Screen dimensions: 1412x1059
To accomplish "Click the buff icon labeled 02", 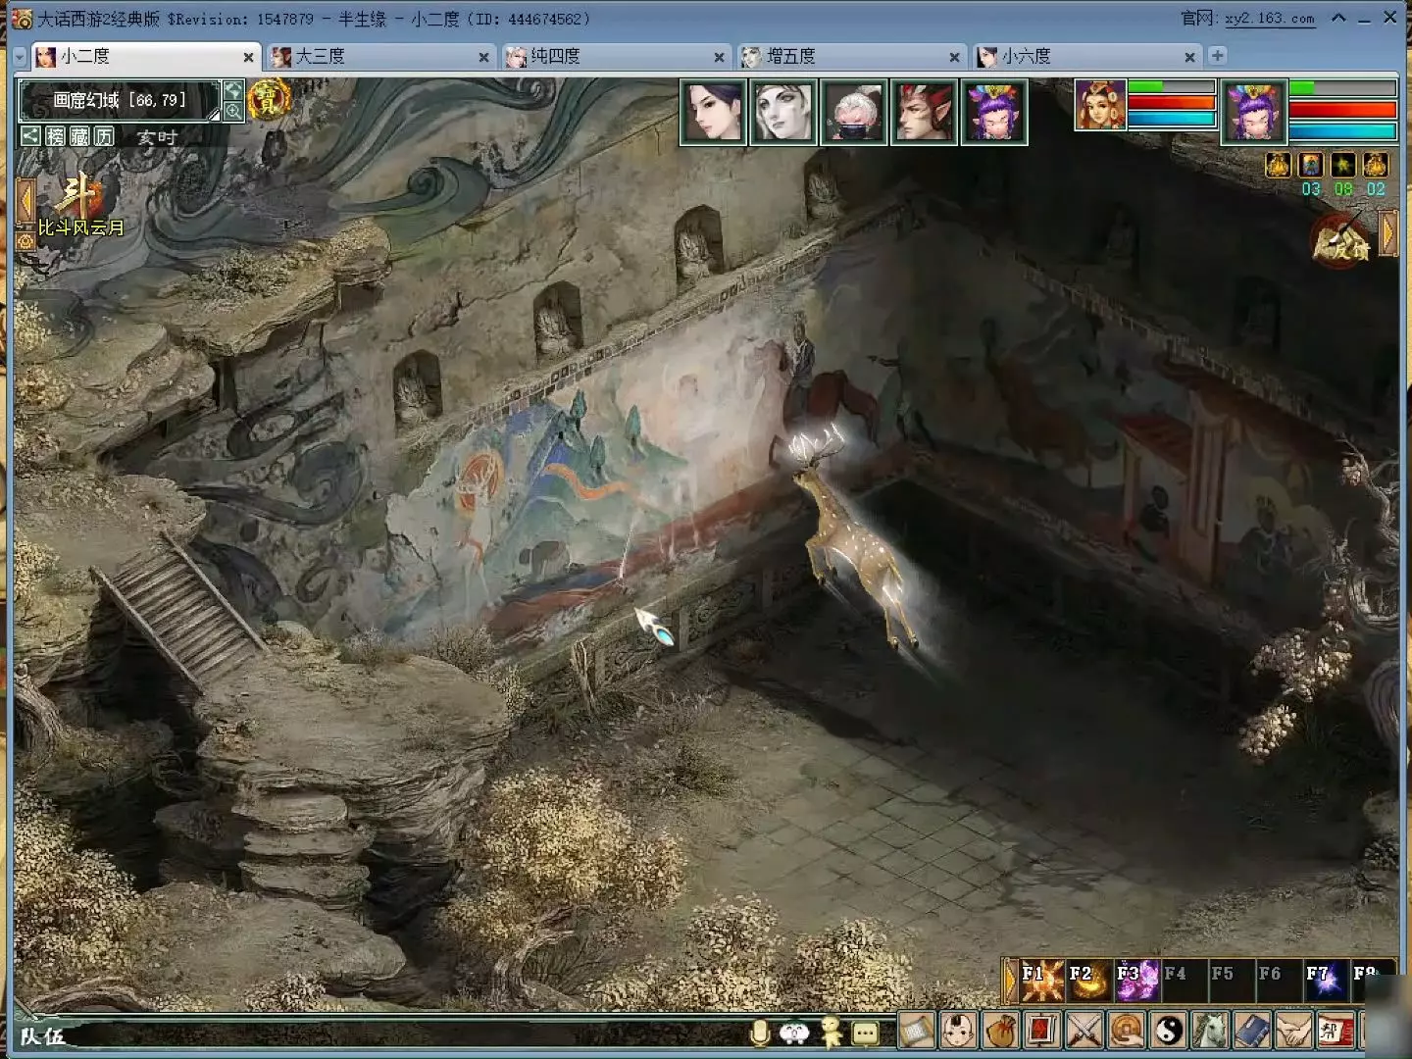I will 1376,165.
